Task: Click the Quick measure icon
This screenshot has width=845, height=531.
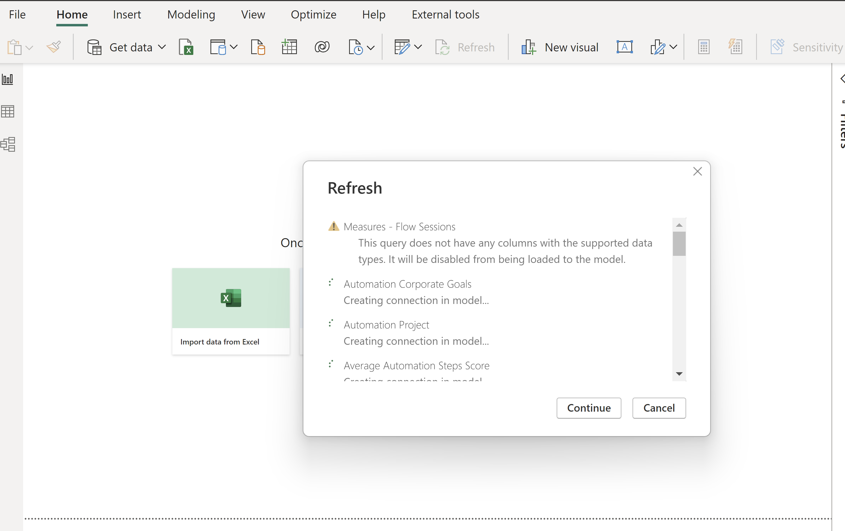Action: click(735, 47)
